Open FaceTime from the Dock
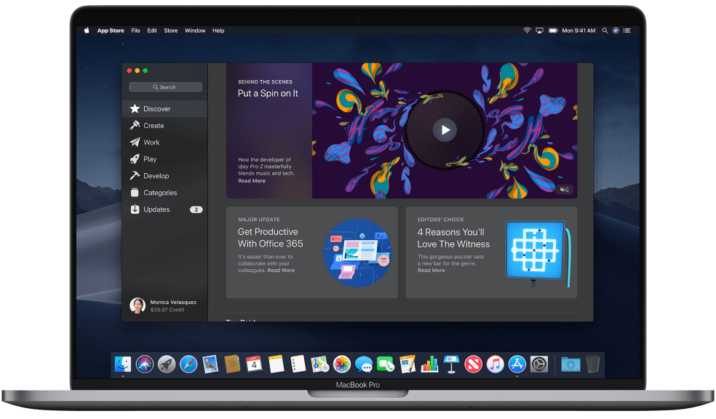Screen dimensions: 716x419 click(x=386, y=364)
